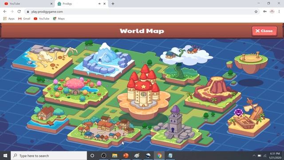The height and width of the screenshot is (160, 284).
Task: Switch to Chrome in the taskbar
Action: (x=159, y=156)
